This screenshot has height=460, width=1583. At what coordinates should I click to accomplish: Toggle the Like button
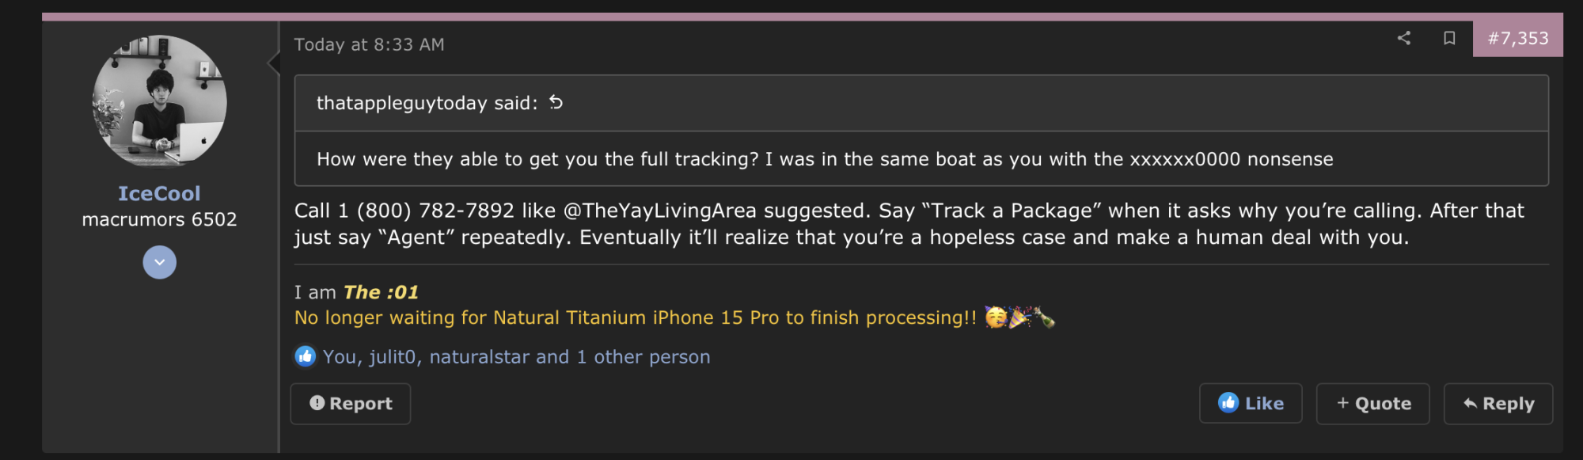[x=1251, y=404]
